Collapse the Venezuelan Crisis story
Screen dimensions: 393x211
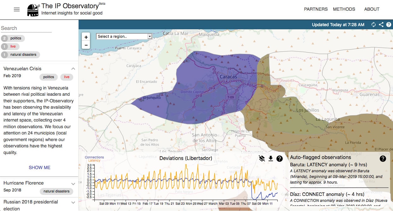coord(73,69)
